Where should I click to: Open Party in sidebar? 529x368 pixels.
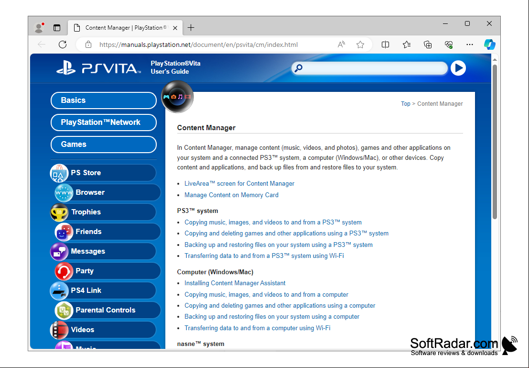tap(108, 271)
